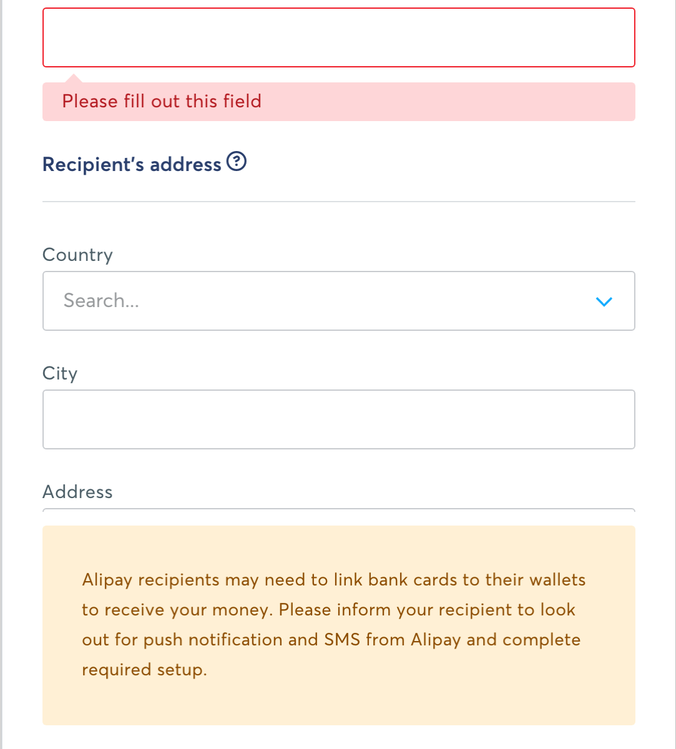
Task: Click the word "Alipay" starting the notice
Action: [x=107, y=580]
